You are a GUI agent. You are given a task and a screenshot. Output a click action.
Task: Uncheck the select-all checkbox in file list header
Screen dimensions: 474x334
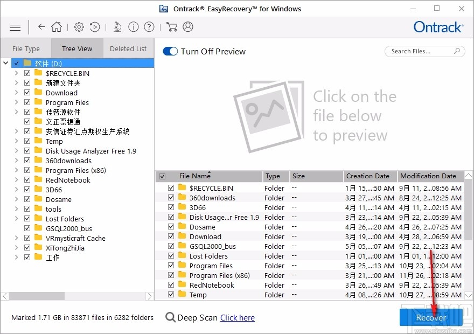coord(162,176)
